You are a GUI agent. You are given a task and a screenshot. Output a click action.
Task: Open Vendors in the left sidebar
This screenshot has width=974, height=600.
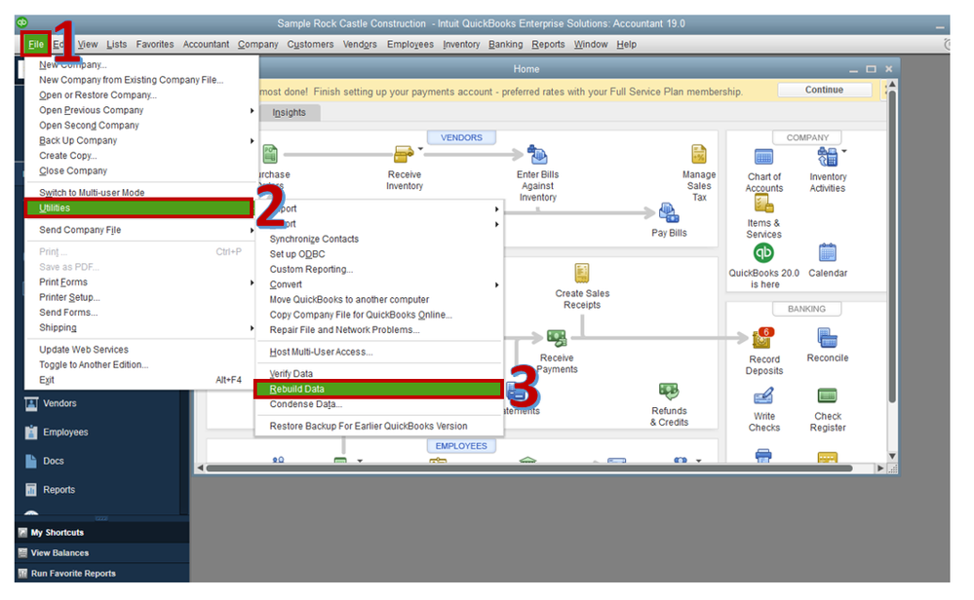[x=51, y=403]
